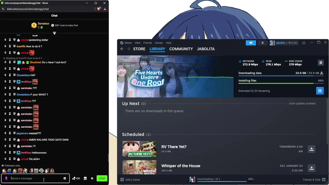Open Steam notifications bell

[262, 43]
